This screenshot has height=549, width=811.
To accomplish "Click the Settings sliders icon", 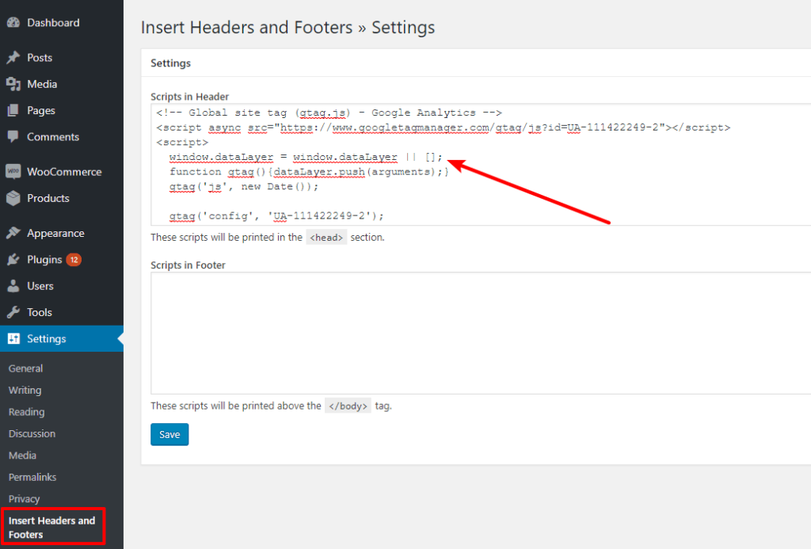I will tap(13, 338).
